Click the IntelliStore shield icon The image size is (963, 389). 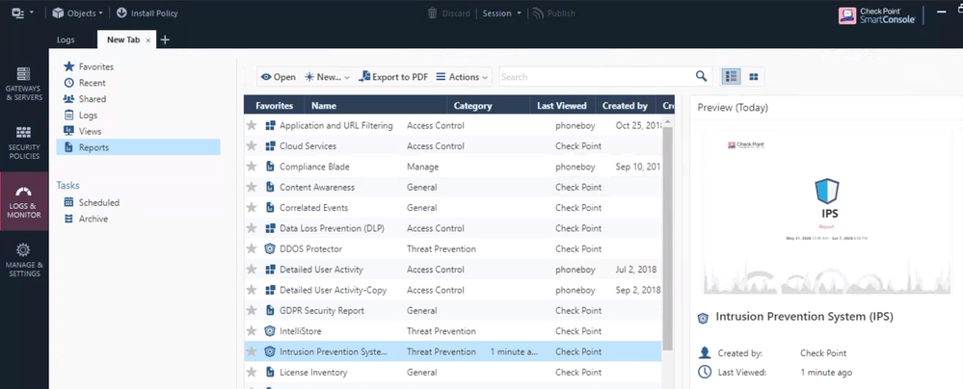coord(269,331)
